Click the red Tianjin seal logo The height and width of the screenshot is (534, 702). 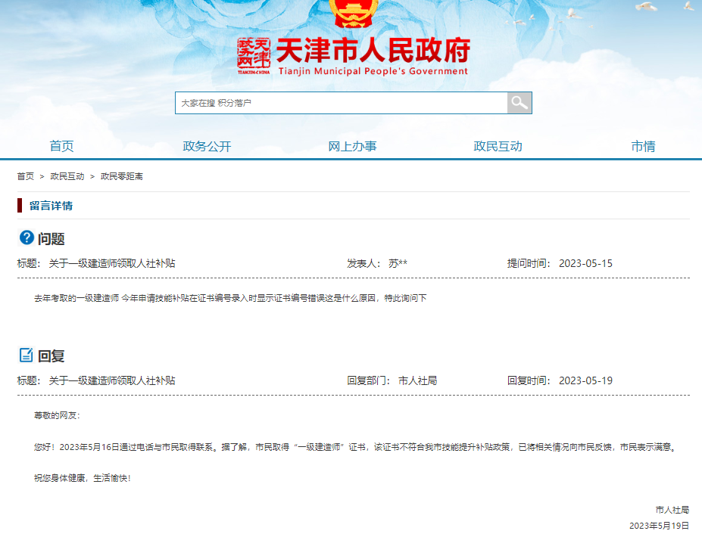tap(254, 55)
